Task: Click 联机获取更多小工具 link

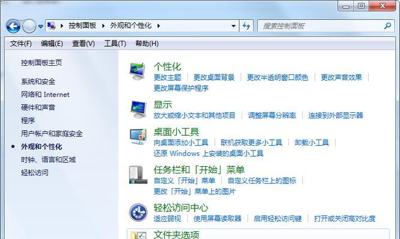Action: click(251, 143)
